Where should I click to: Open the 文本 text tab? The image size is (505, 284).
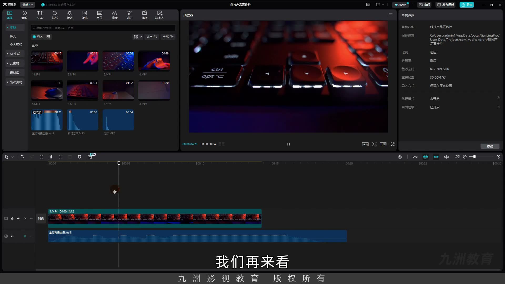(40, 15)
